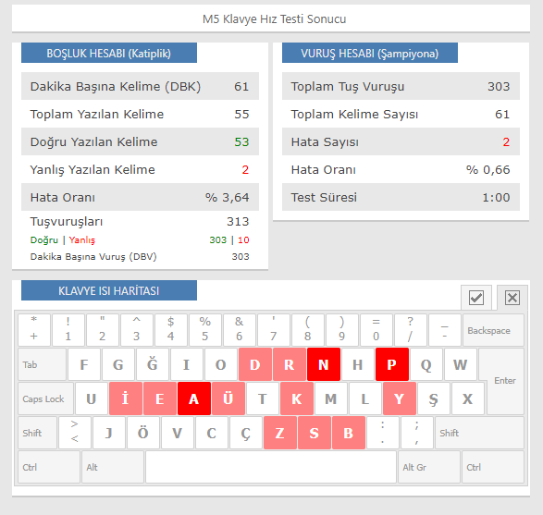This screenshot has width=543, height=515.
Task: Click the J key
Action: click(x=109, y=433)
